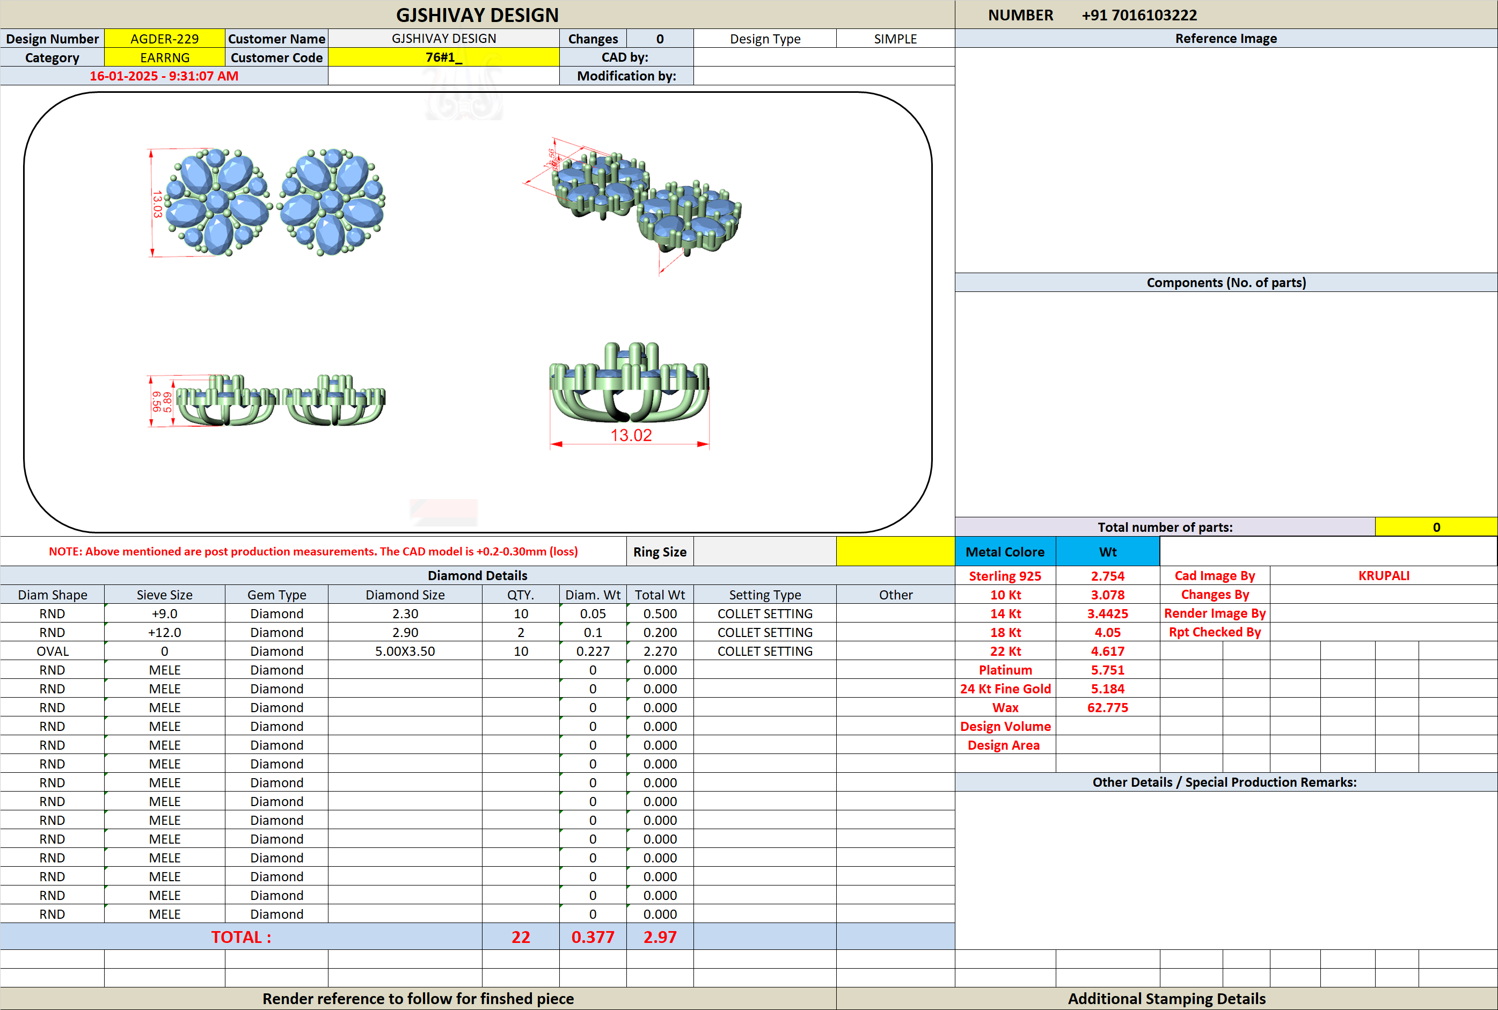Click Diam. Wt value 0.227
Screen dimensions: 1498x1010
pyautogui.click(x=593, y=650)
